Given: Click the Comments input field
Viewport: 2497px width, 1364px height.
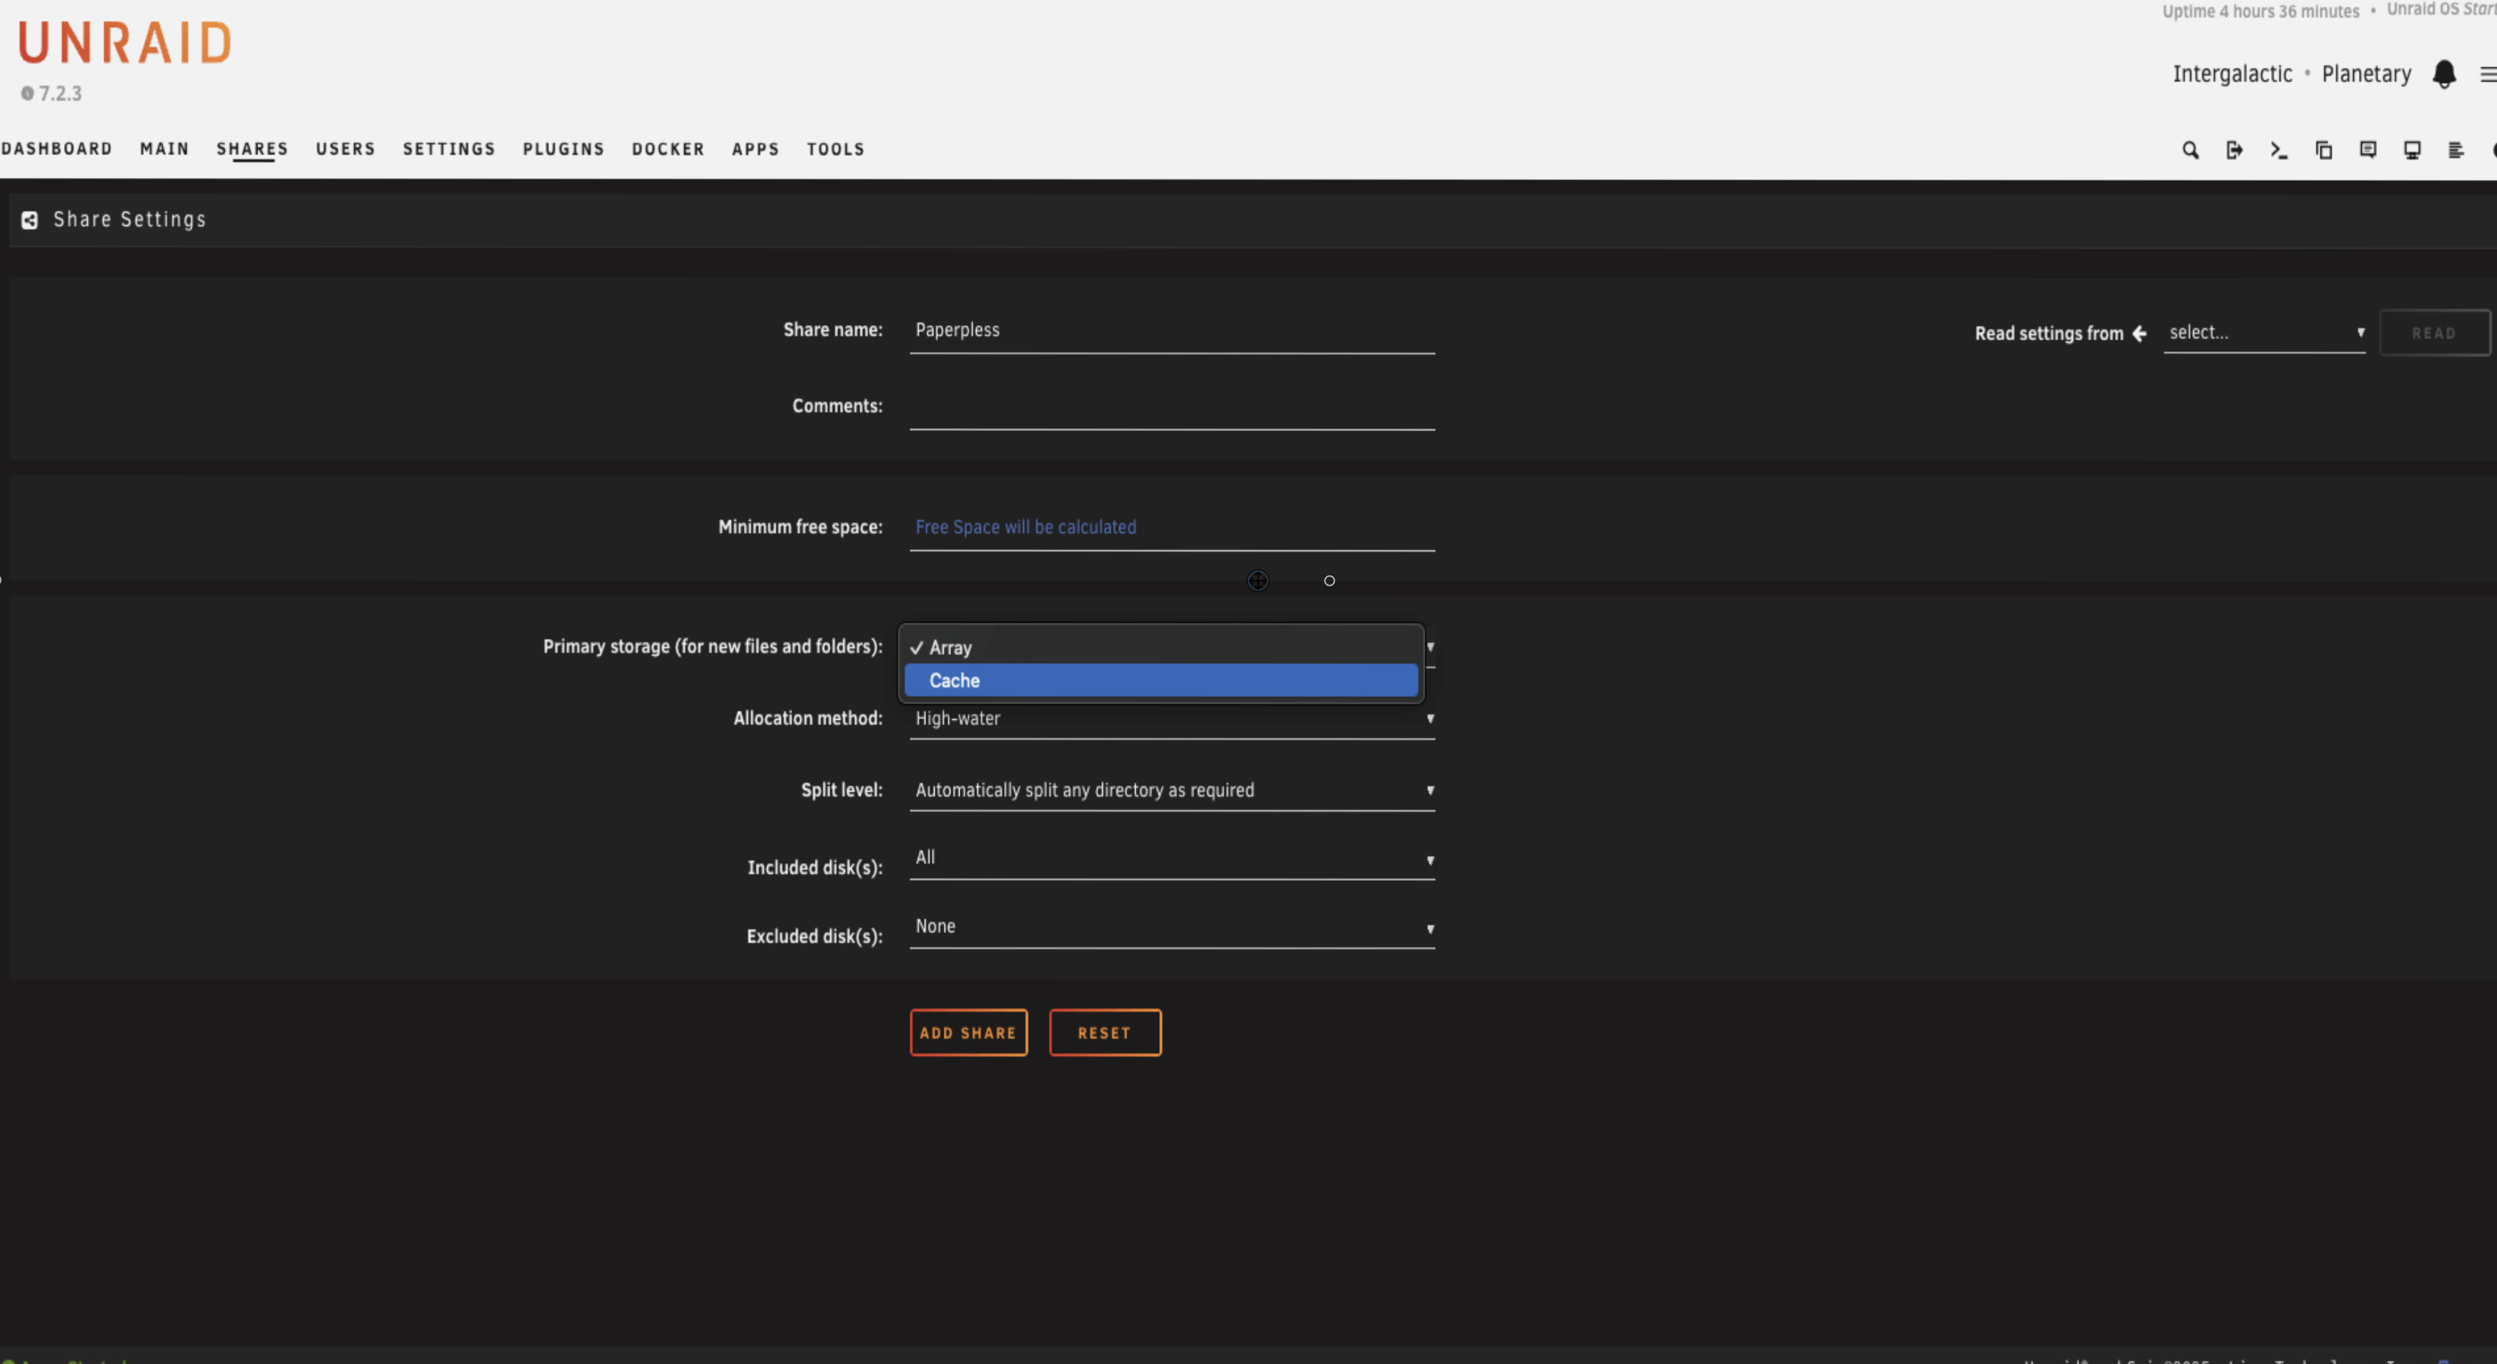Looking at the screenshot, I should tap(1171, 408).
